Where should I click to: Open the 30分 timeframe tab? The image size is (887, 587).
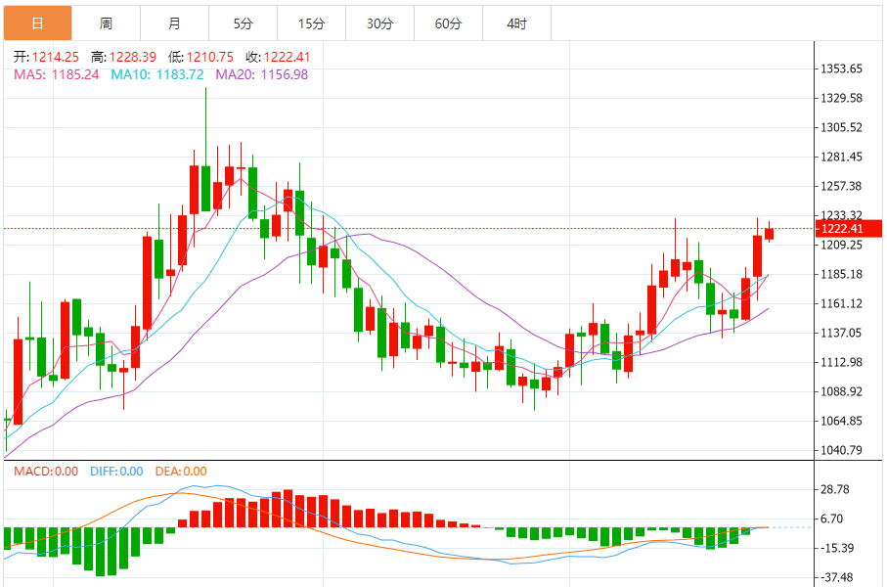379,23
